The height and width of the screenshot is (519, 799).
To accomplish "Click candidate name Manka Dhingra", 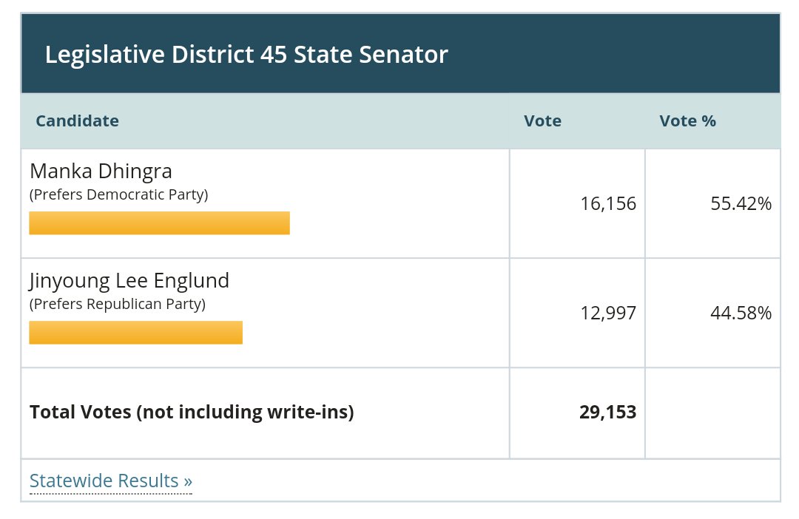I will [101, 172].
